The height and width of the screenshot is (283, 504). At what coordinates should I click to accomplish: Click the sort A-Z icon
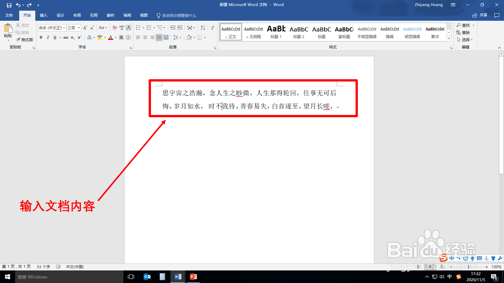pyautogui.click(x=203, y=28)
